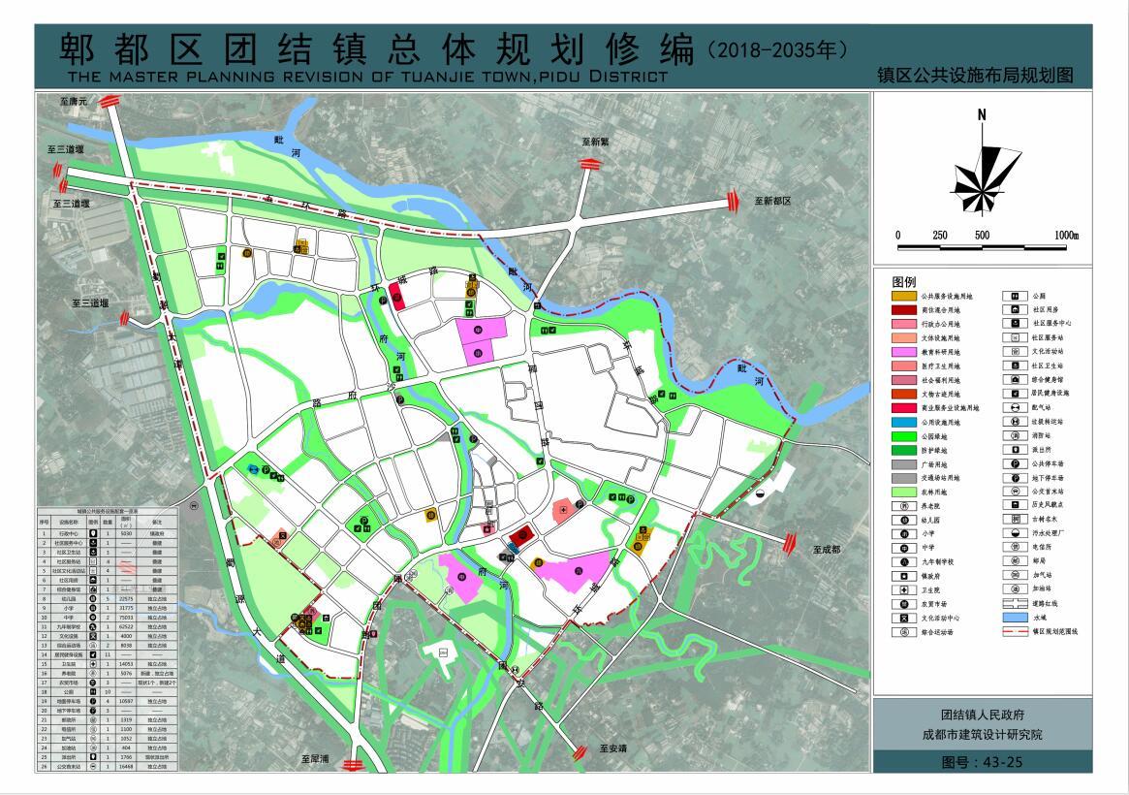
Task: Click the 派出所 police station legend symbol
Action: [1015, 451]
